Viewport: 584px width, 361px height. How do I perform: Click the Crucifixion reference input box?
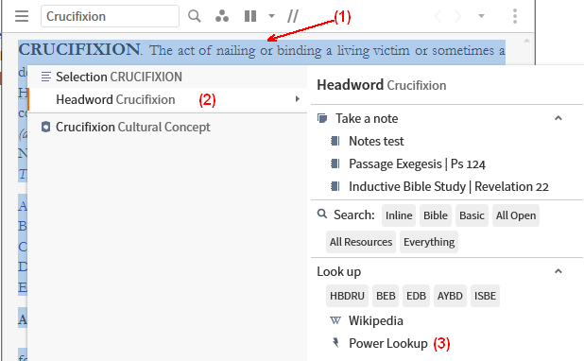coord(110,16)
